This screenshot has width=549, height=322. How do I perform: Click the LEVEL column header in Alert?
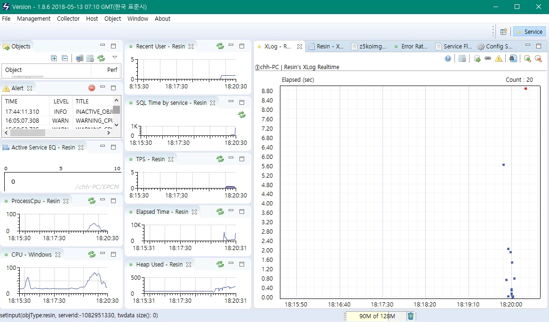(x=61, y=101)
